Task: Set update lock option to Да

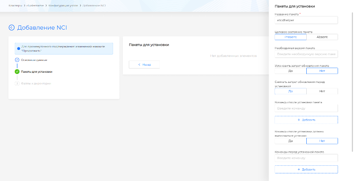Action: click(290, 71)
